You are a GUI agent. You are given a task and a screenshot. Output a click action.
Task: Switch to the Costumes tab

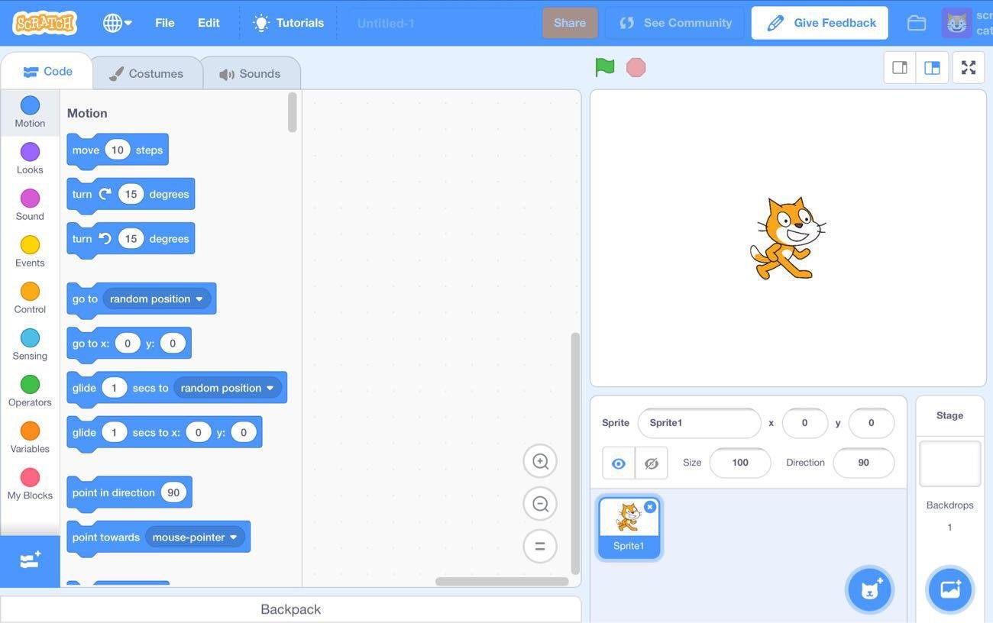click(146, 73)
